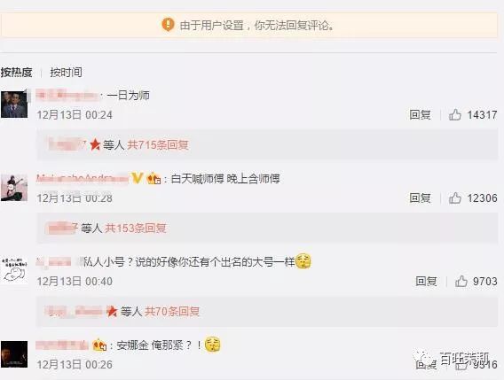The image size is (504, 380).
Task: Click the yellow V verified badge
Action: 138,178
